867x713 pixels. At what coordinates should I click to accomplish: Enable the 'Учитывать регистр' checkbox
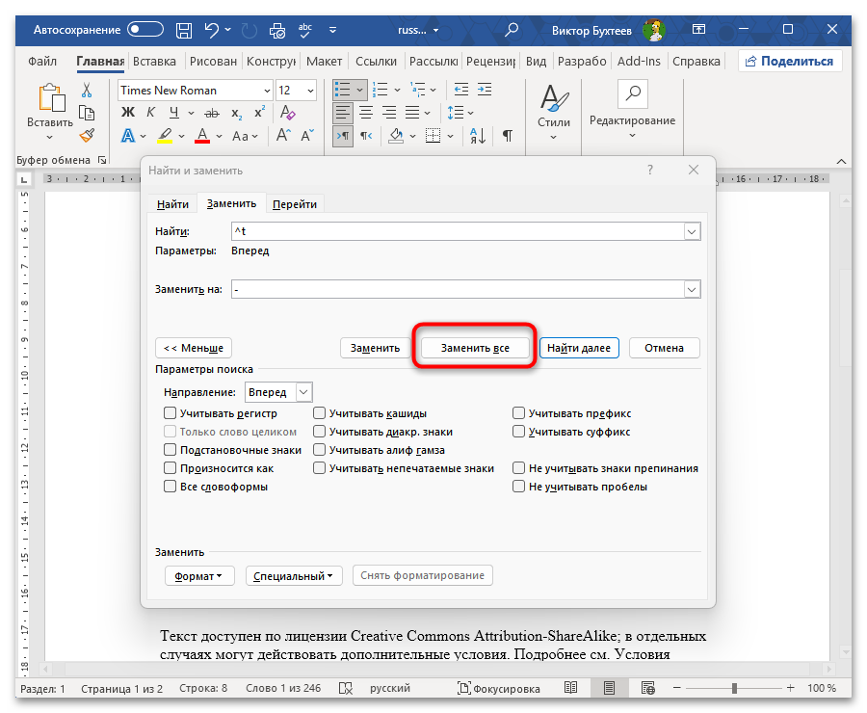(x=171, y=413)
